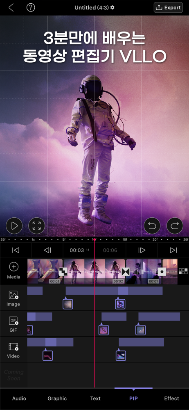Viewport: 189px width, 410px height.
Task: Switch to the PIP tab
Action: click(133, 399)
